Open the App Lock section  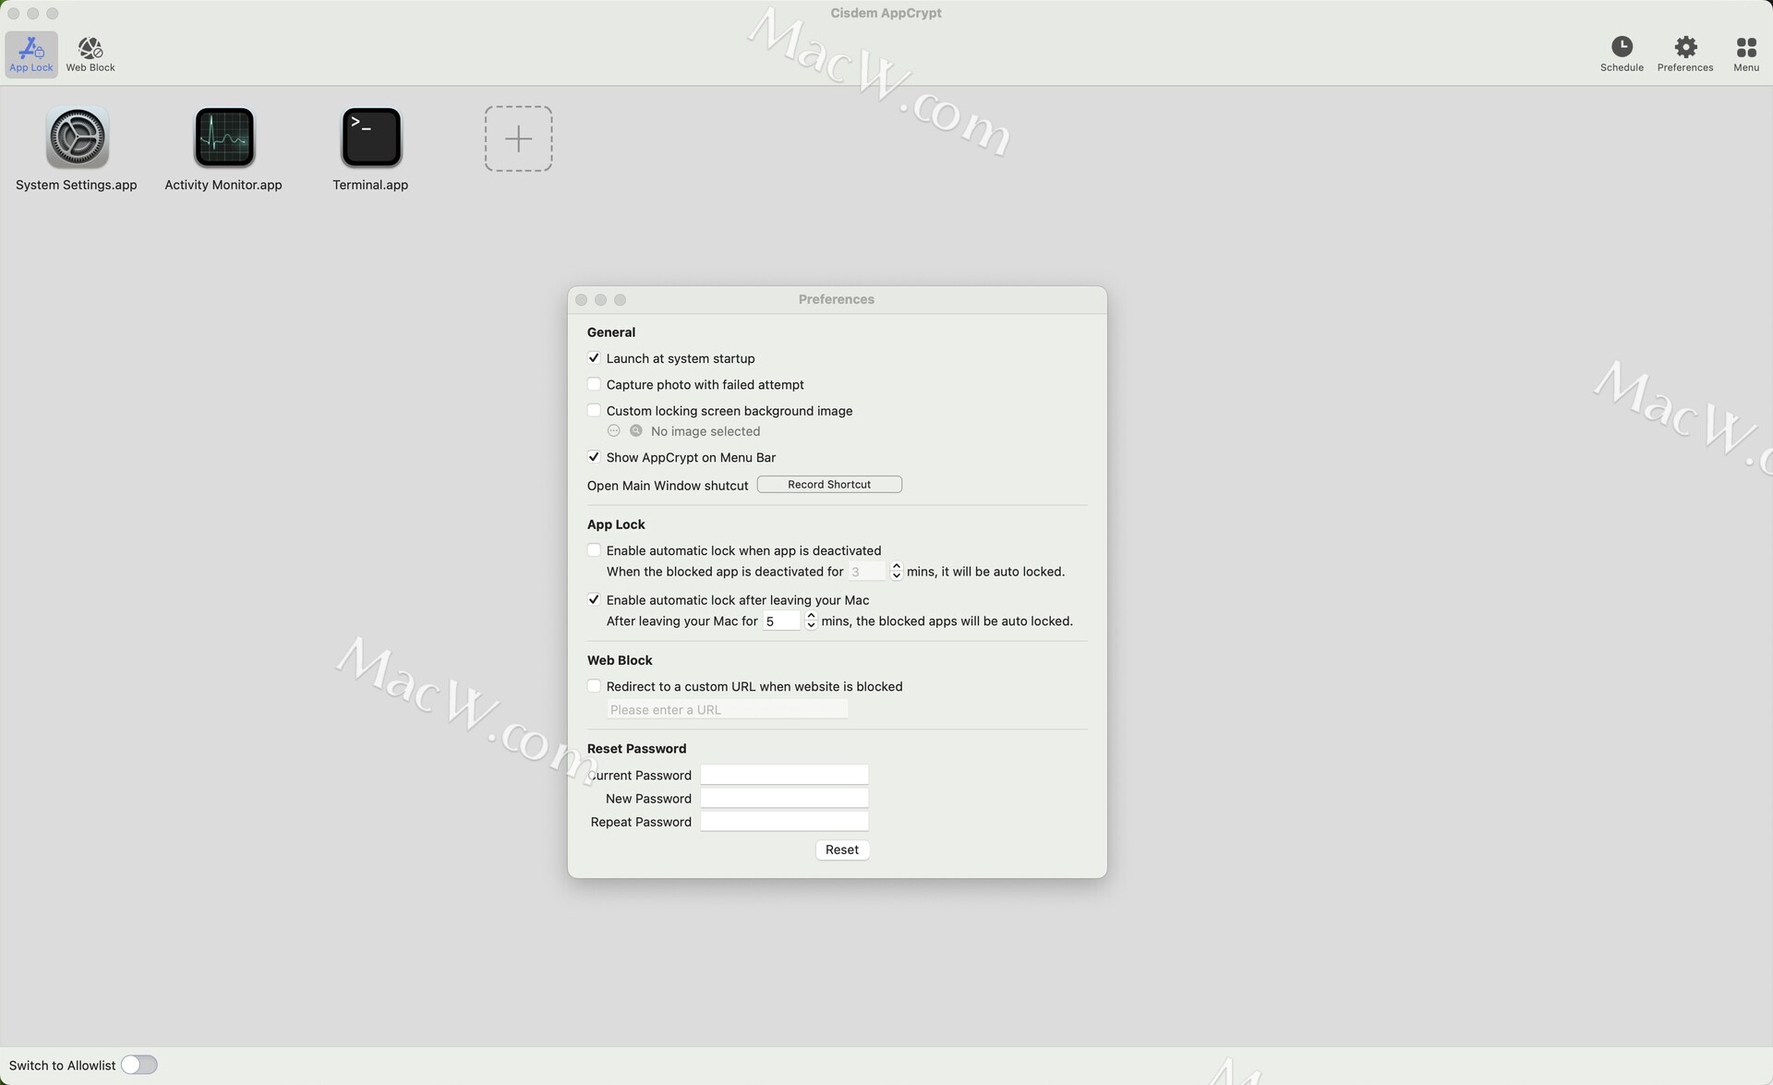pyautogui.click(x=31, y=54)
